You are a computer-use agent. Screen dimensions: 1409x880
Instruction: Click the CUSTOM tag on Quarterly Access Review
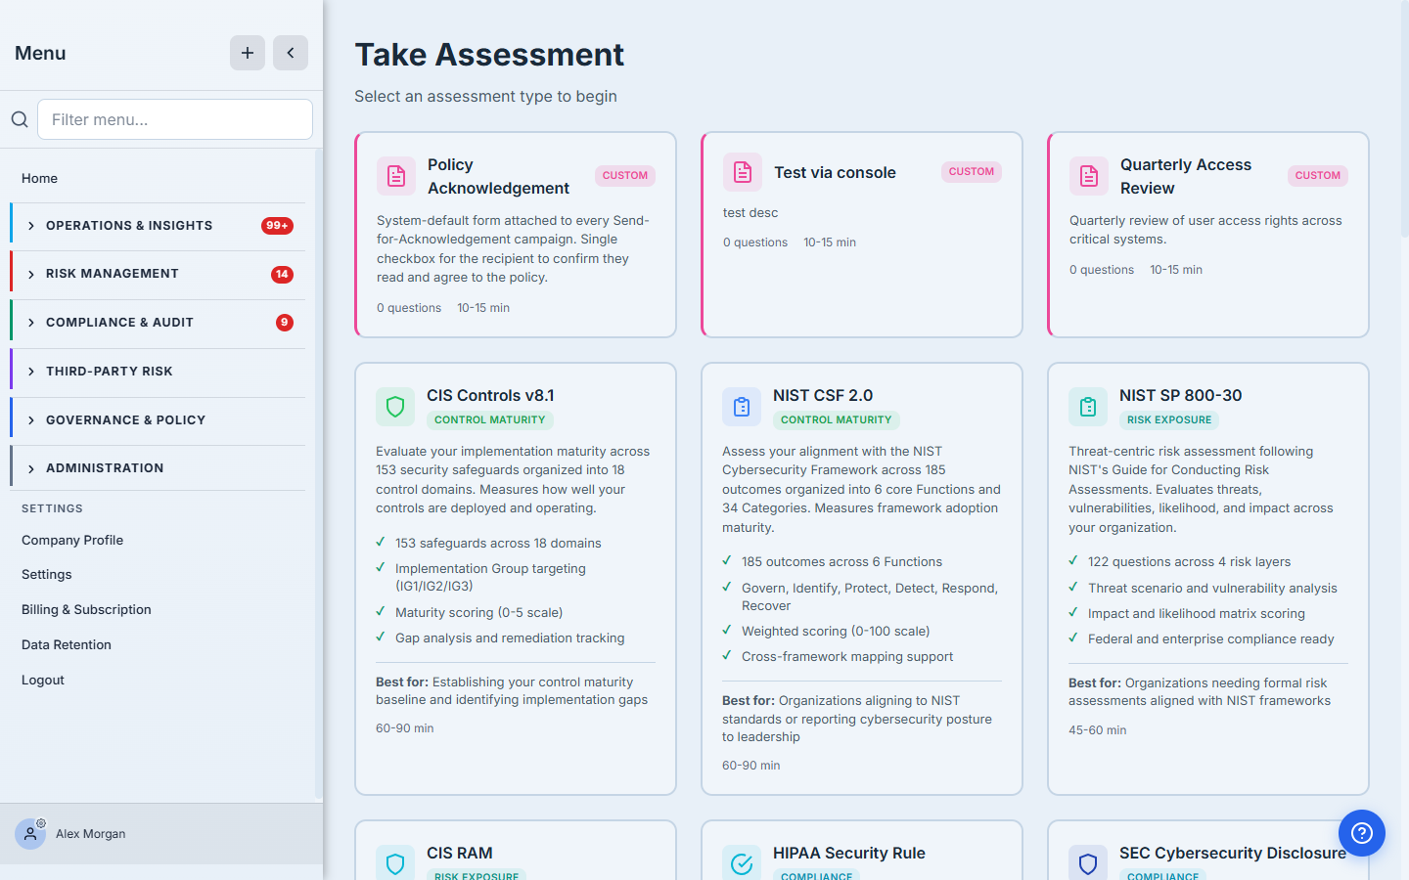1318,176
